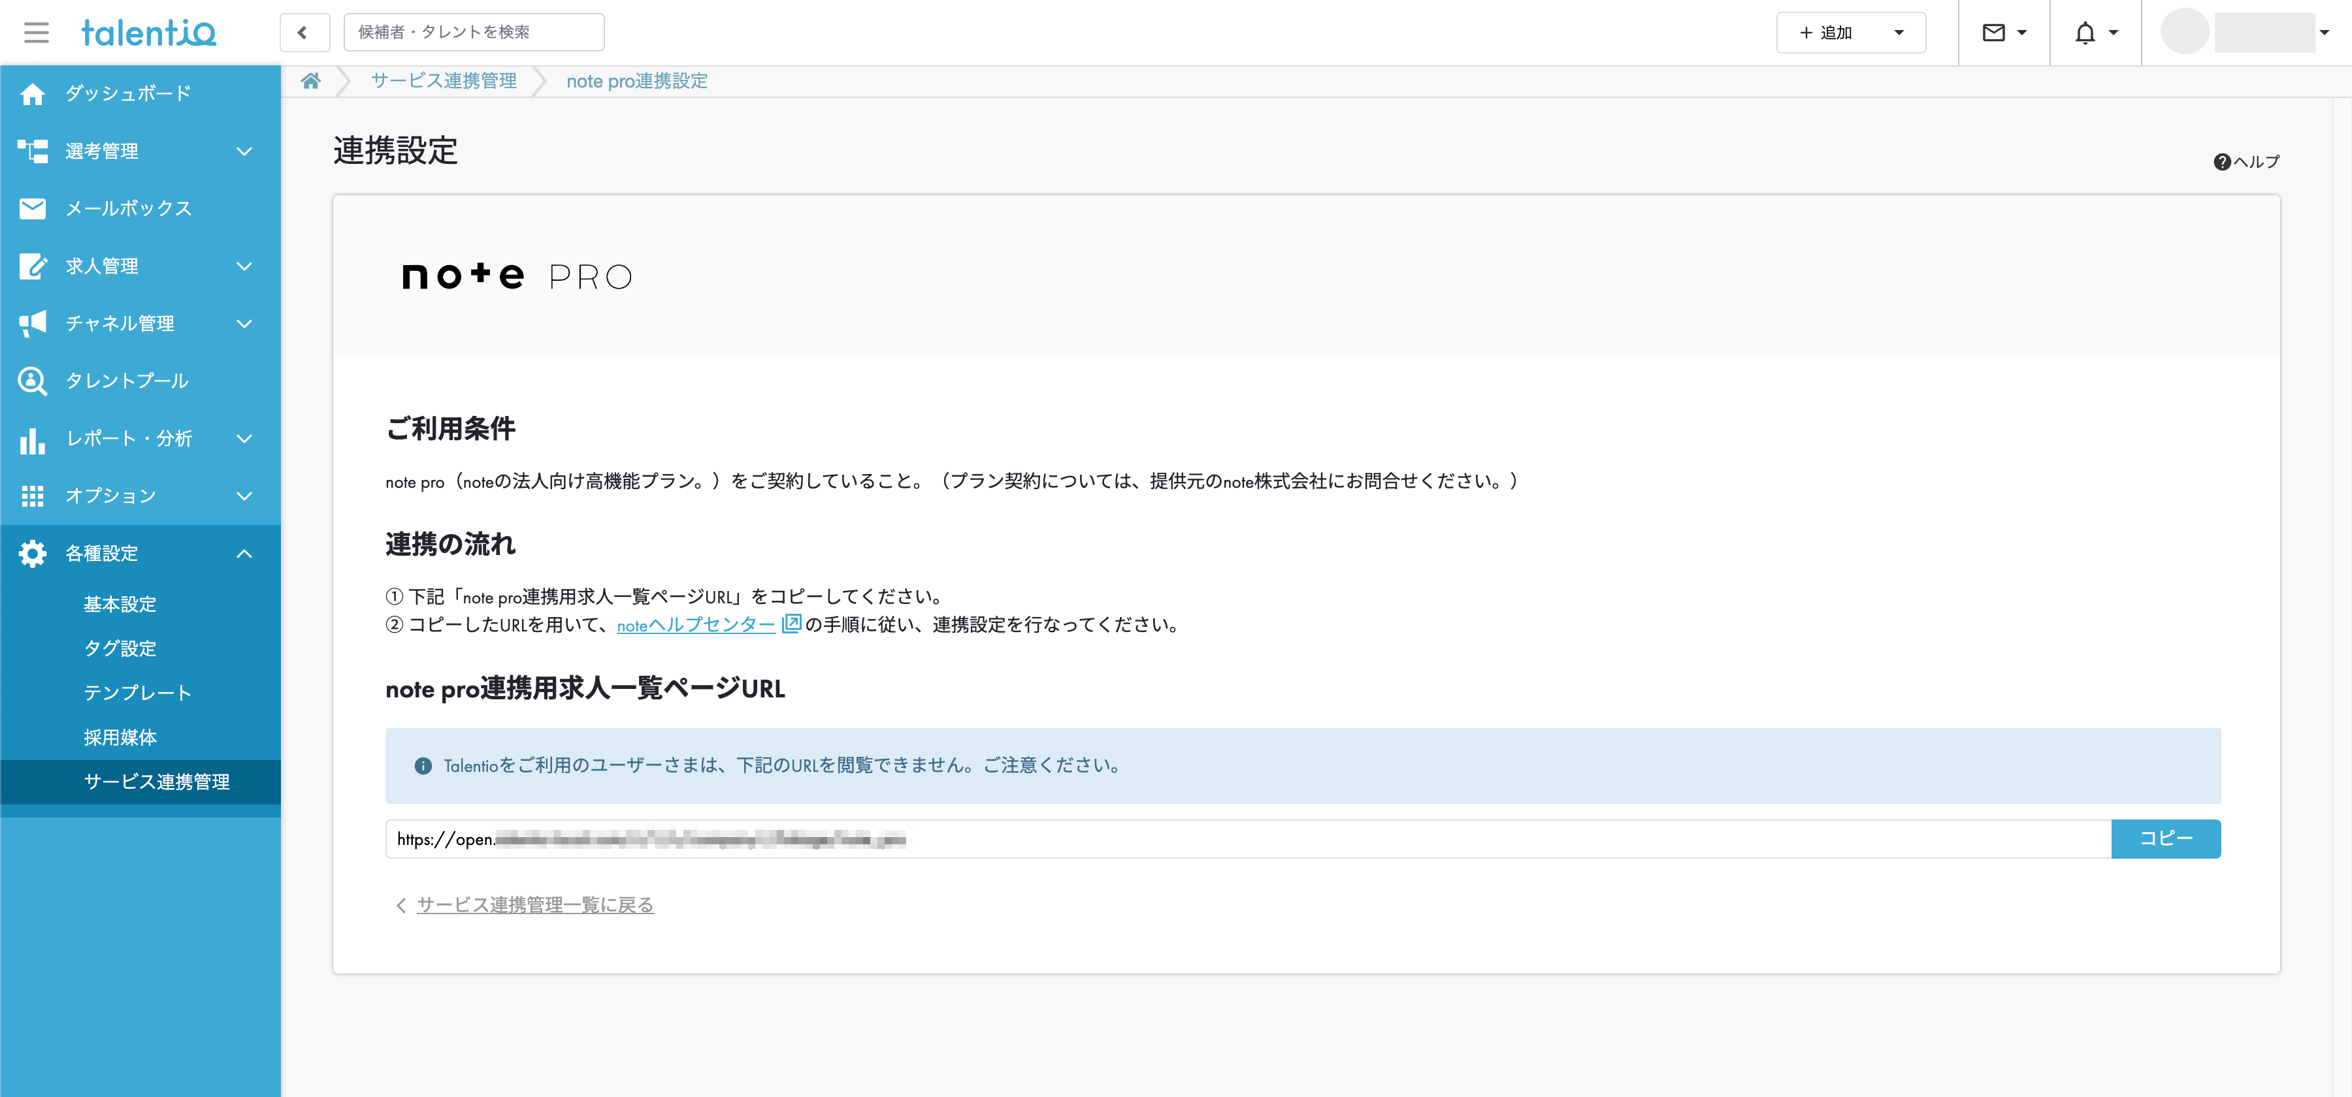
Task: Click the note pro URL field
Action: (1247, 840)
